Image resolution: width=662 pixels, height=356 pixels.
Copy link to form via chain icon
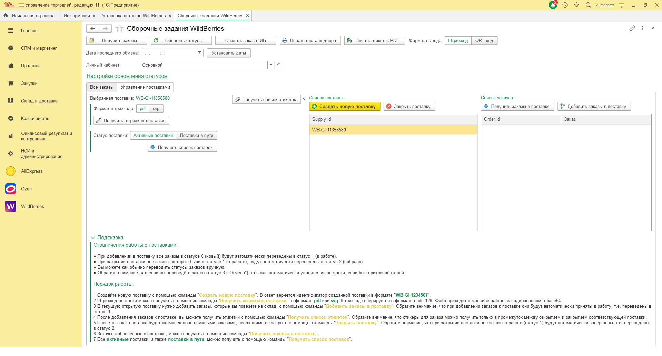tap(632, 28)
